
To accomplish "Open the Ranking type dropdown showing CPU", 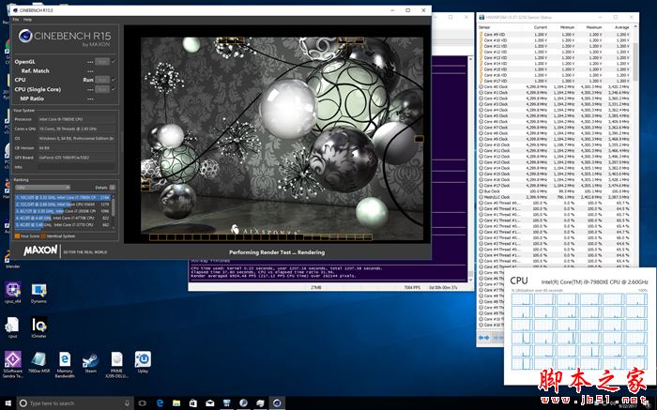I will [x=42, y=188].
